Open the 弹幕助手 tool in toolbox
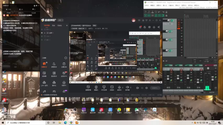223x125 pixels. [x=44, y=65]
